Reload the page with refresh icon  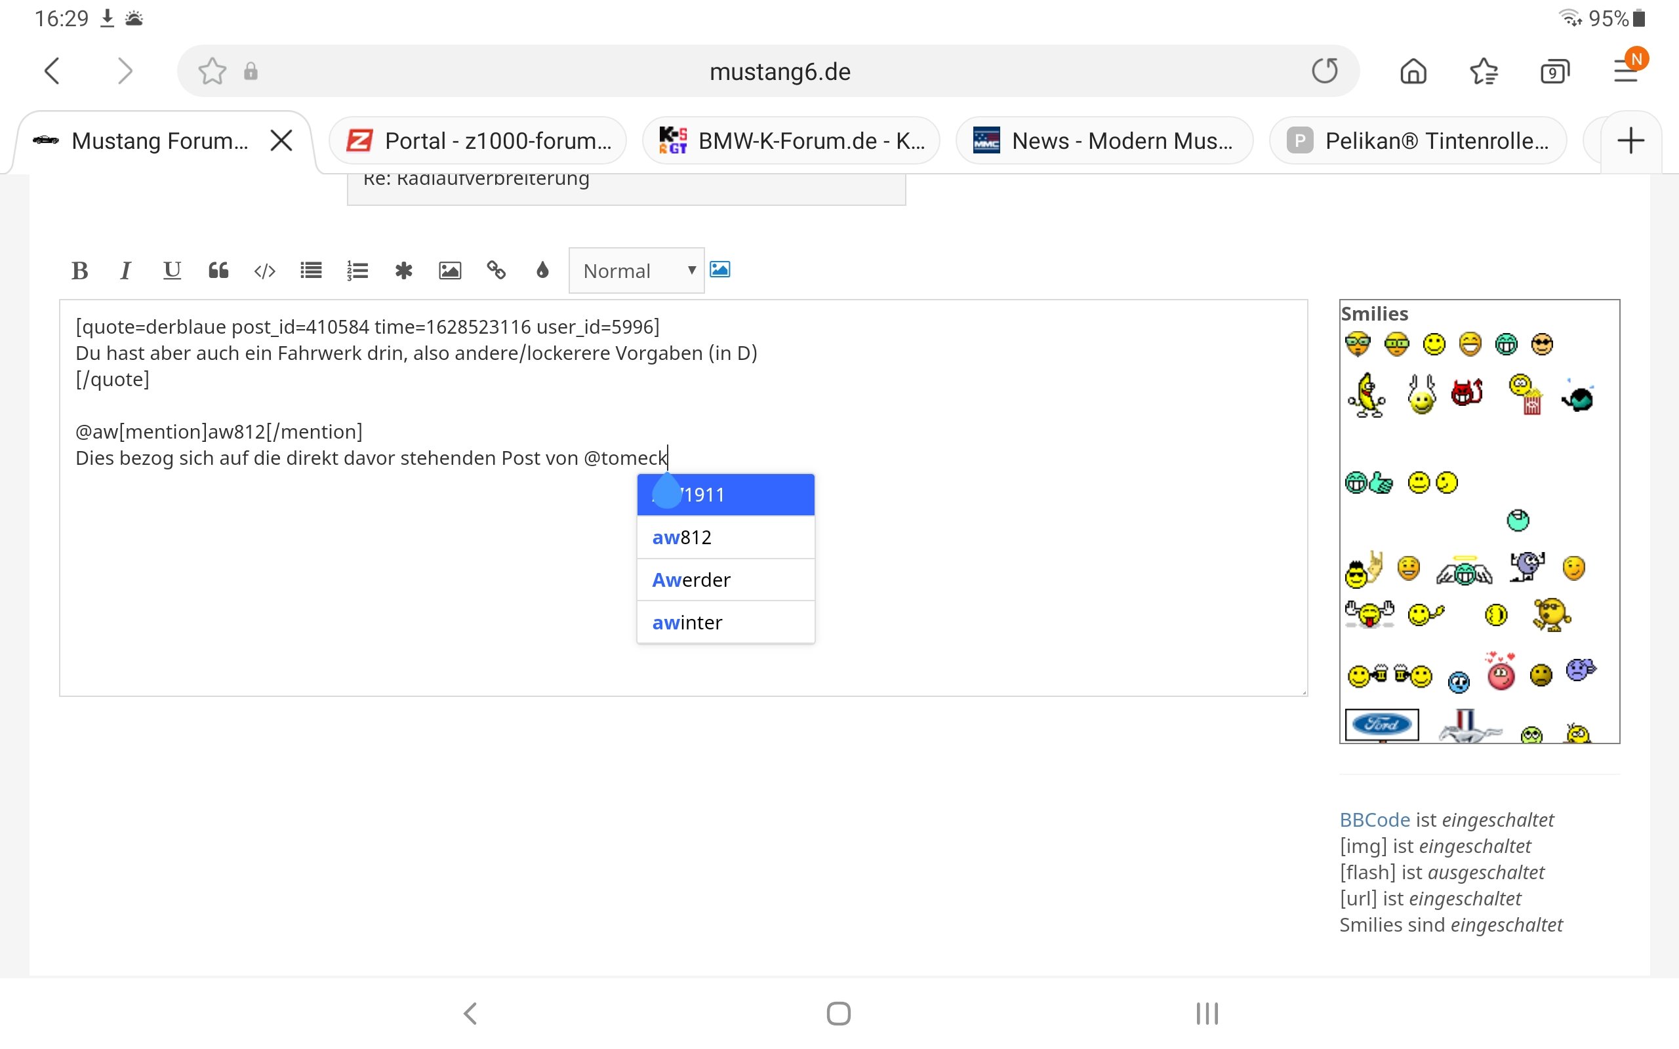point(1324,71)
